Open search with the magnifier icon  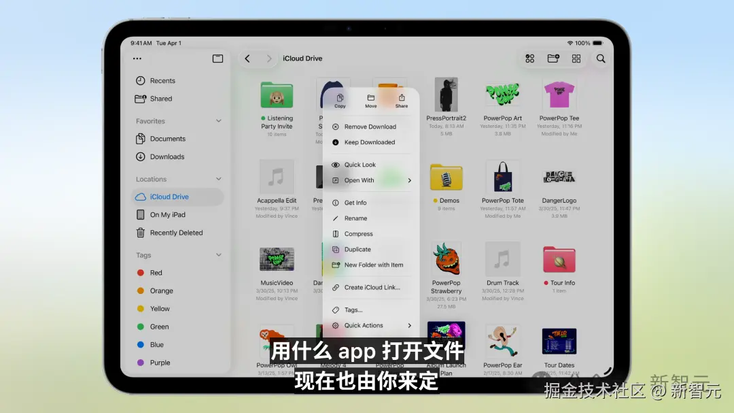601,59
